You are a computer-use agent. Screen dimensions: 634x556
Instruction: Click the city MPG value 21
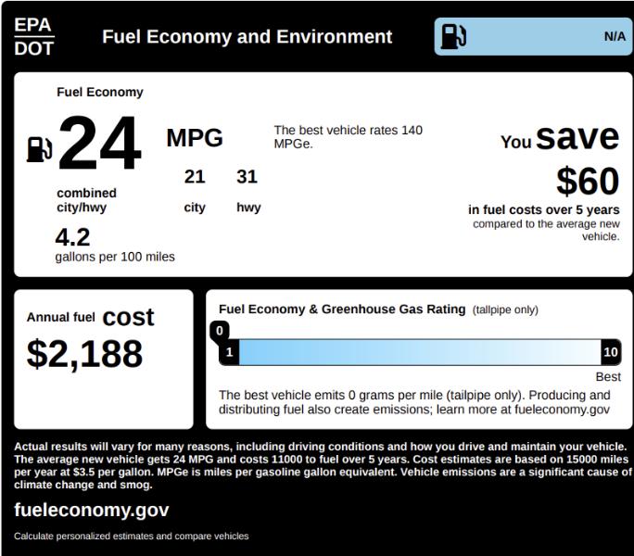pos(195,177)
